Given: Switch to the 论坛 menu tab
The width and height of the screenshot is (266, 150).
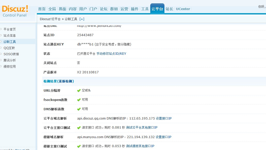Looking at the screenshot, I should pyautogui.click(x=104, y=9).
